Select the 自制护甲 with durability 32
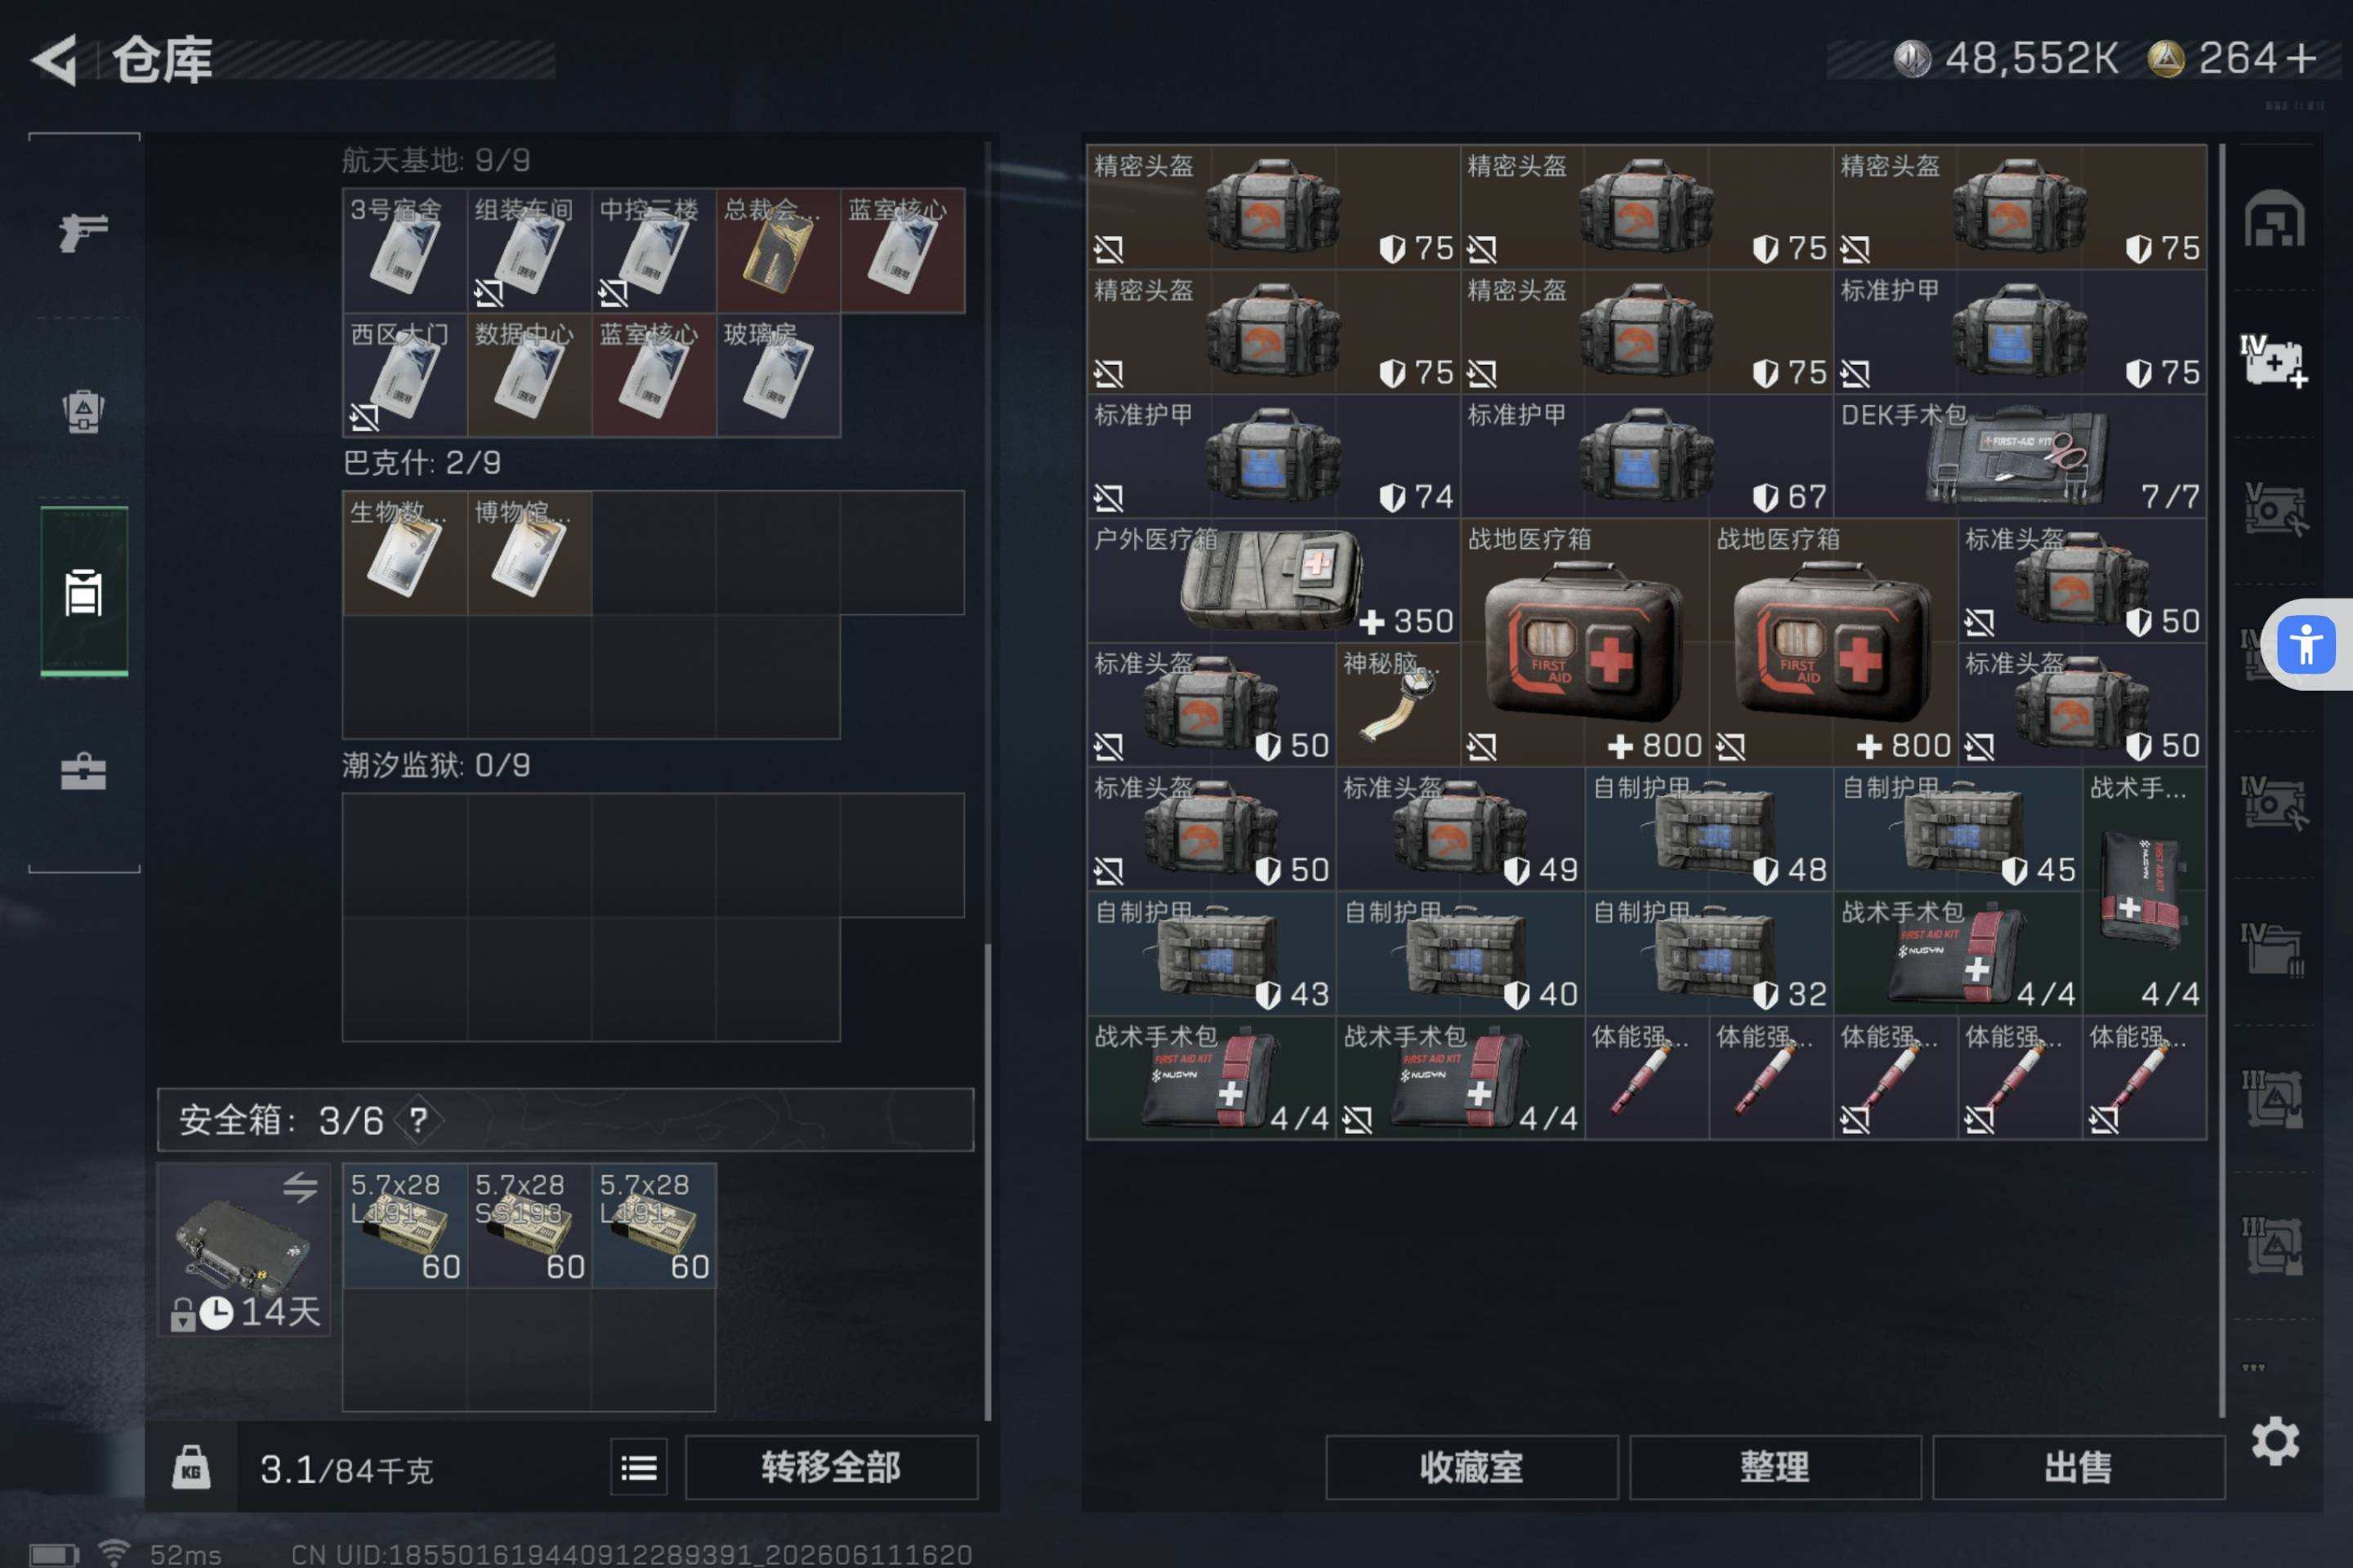The height and width of the screenshot is (1568, 2353). click(1708, 954)
